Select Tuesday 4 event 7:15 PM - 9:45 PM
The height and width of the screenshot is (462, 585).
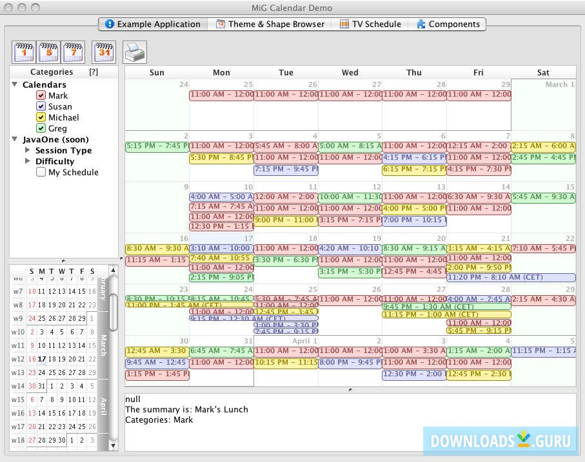click(x=286, y=169)
